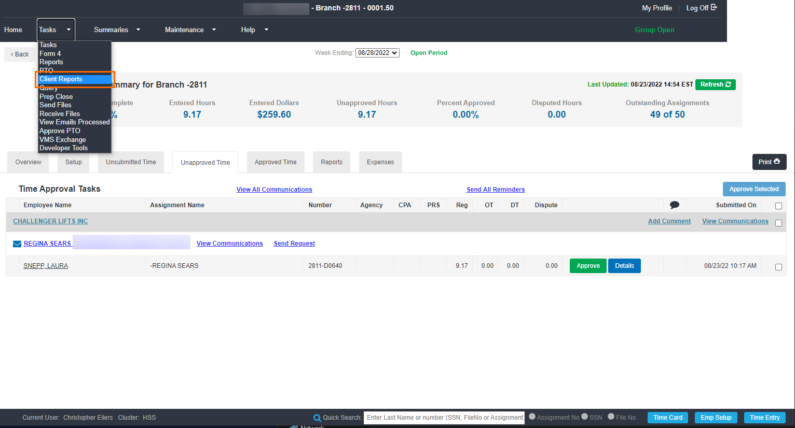The height and width of the screenshot is (428, 795).
Task: Go back using the Back chevron button
Action: 20,54
